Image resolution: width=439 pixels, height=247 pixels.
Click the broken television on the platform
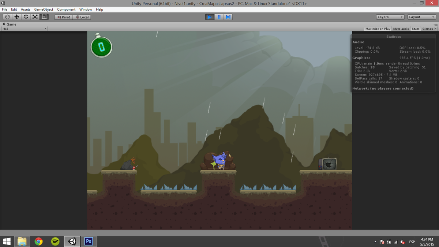(x=327, y=164)
